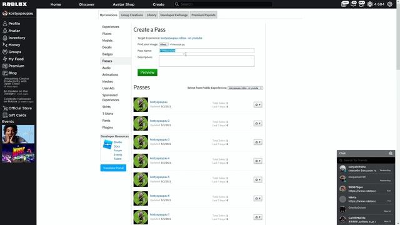This screenshot has width=400, height=225.
Task: Open the Forum link in Developer Resources
Action: pos(117,151)
